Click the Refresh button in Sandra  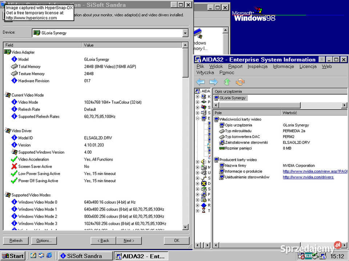16,241
